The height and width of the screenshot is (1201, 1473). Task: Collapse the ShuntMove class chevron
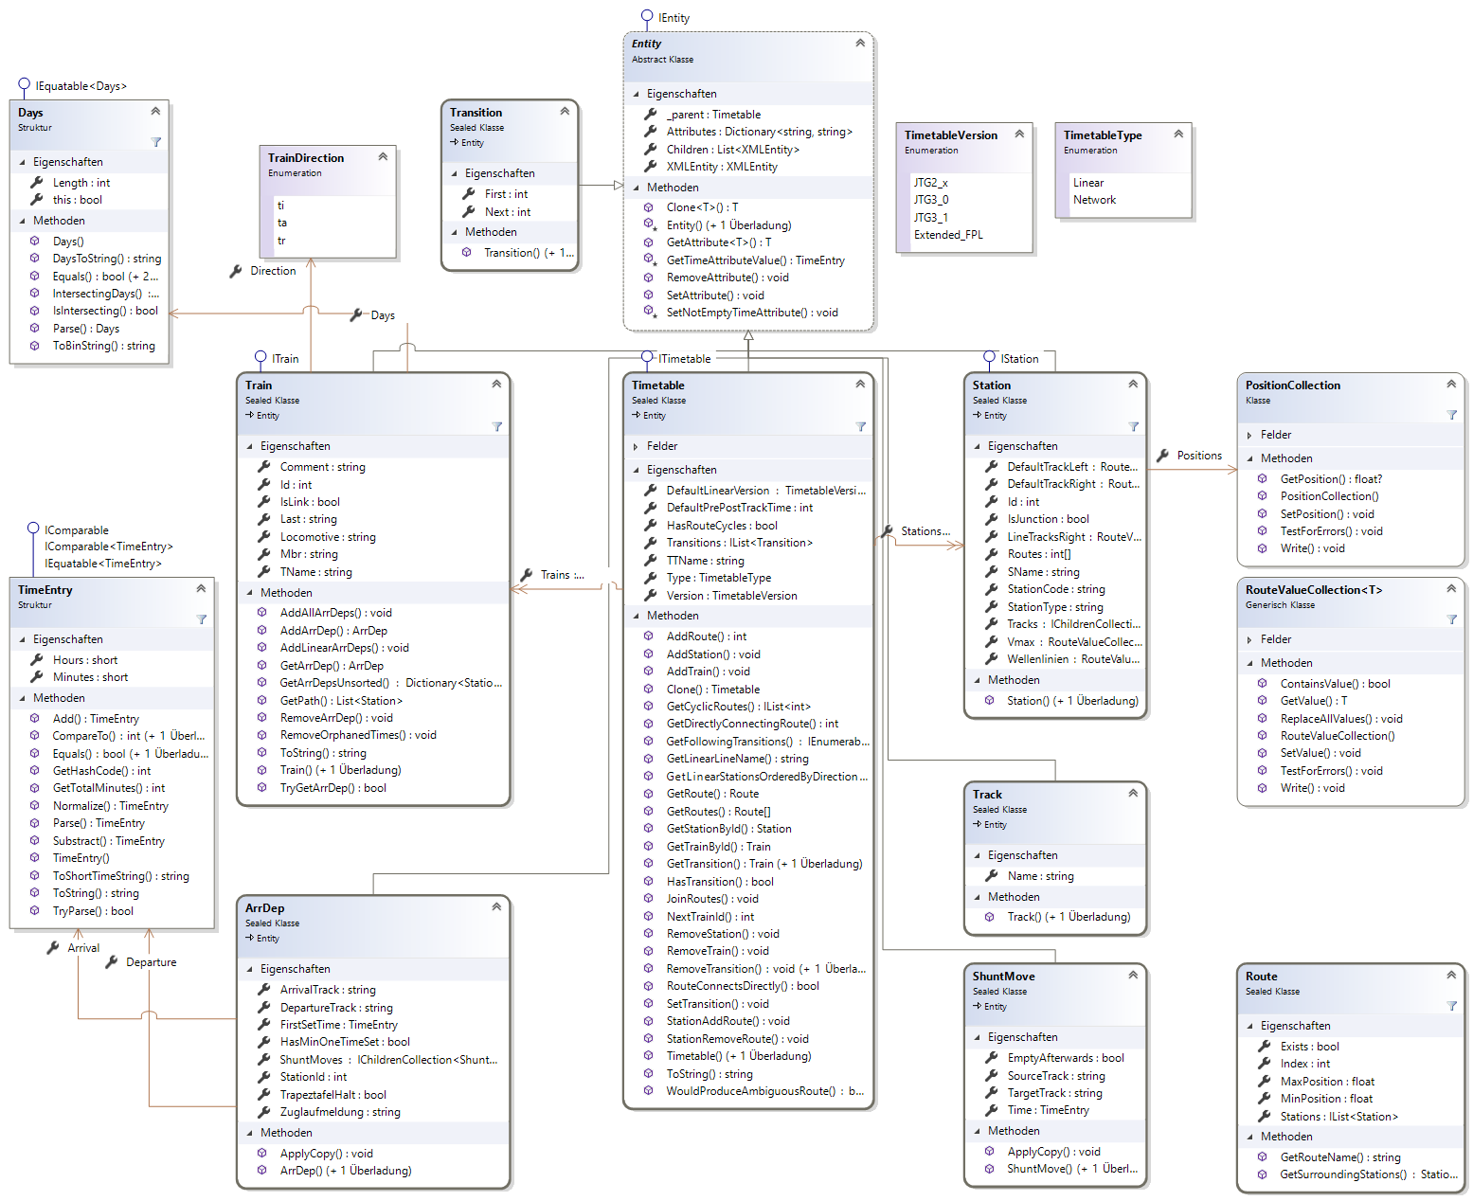1133,975
